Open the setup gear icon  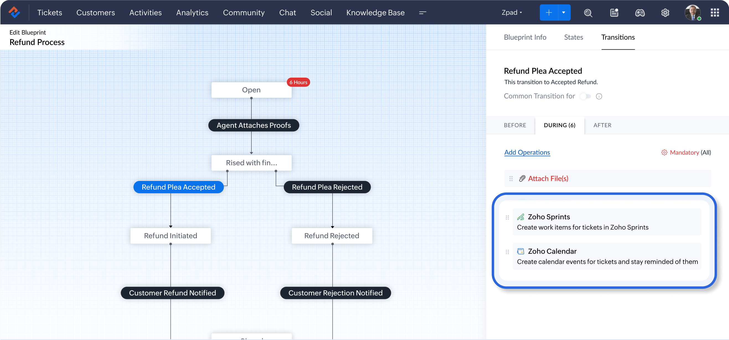point(665,13)
